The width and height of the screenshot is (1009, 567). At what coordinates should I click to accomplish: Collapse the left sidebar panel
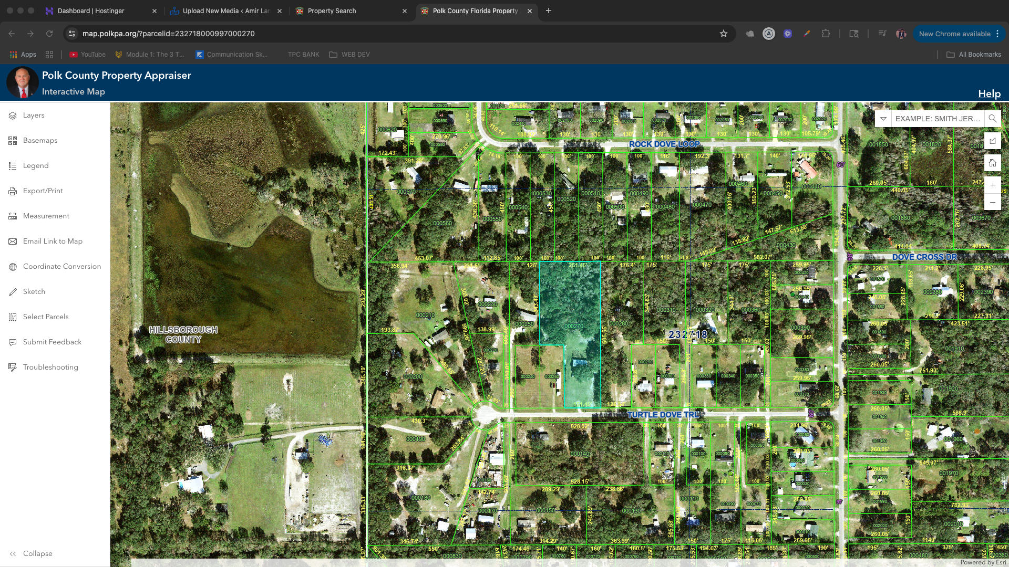31,554
